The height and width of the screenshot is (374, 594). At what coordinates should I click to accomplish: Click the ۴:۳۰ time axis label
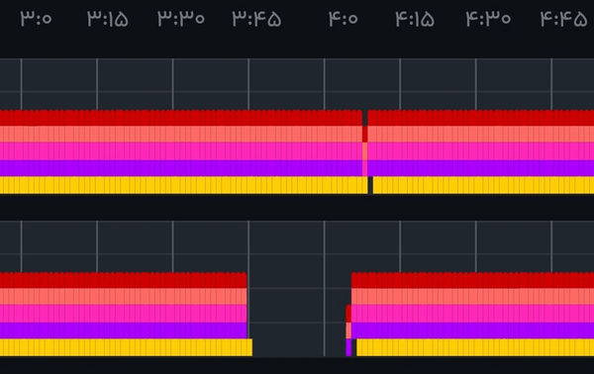(488, 18)
